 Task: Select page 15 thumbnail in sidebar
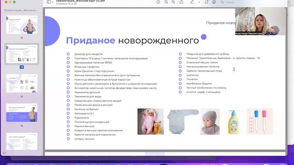click(22, 113)
